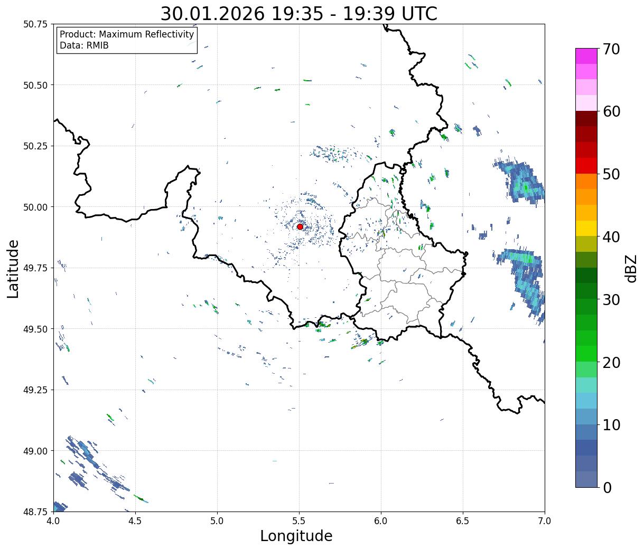Click the bright green swatch just above 20

586,354
